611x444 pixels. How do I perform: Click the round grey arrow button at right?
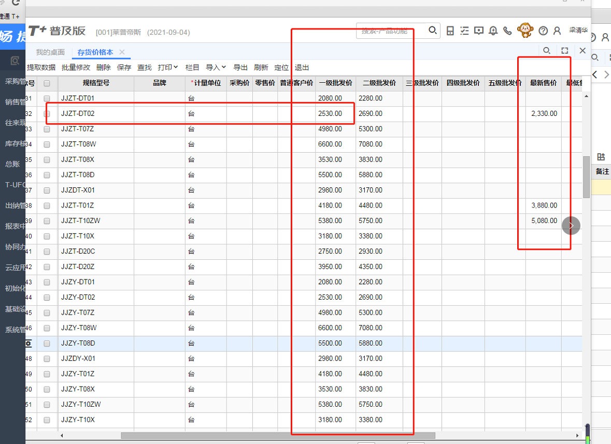(571, 226)
